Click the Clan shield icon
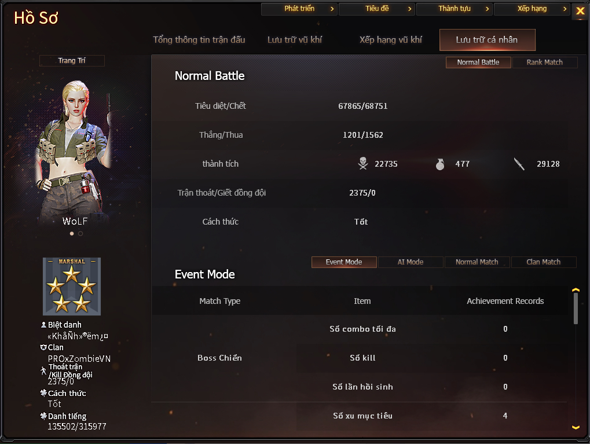This screenshot has height=444, width=590. pyautogui.click(x=43, y=347)
